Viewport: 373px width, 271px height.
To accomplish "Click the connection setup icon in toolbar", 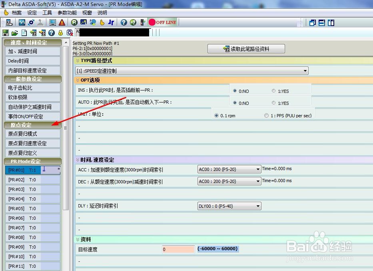I will [10, 23].
